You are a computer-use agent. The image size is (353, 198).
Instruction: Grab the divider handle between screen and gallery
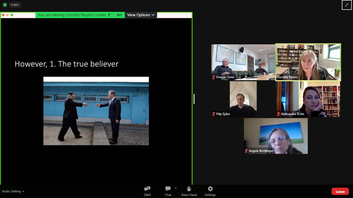(194, 99)
